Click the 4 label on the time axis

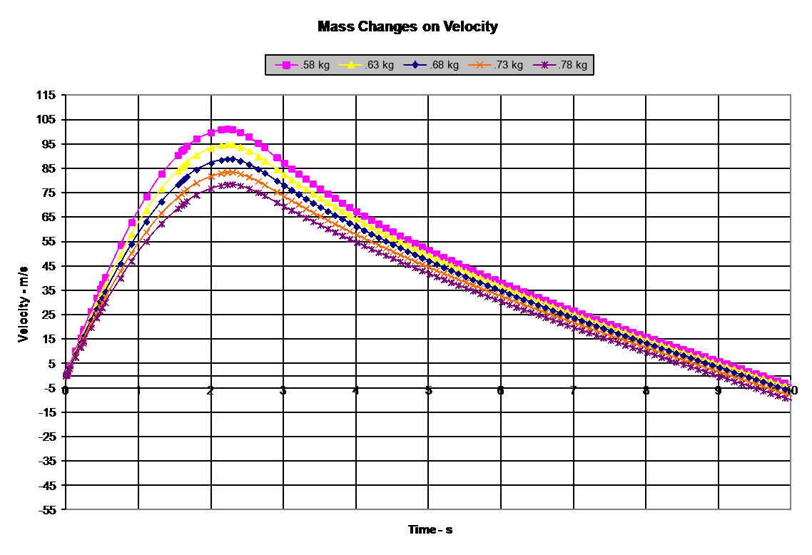pyautogui.click(x=355, y=390)
